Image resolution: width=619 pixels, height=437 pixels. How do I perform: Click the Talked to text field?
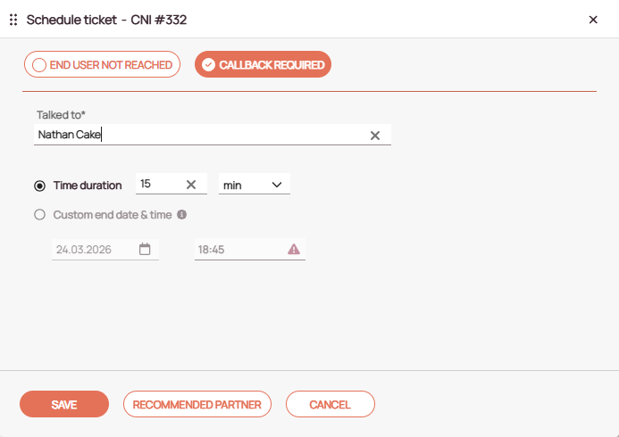(197, 136)
